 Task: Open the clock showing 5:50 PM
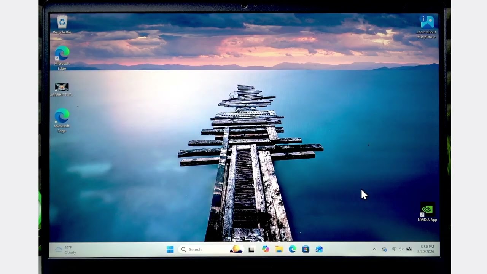pos(425,249)
